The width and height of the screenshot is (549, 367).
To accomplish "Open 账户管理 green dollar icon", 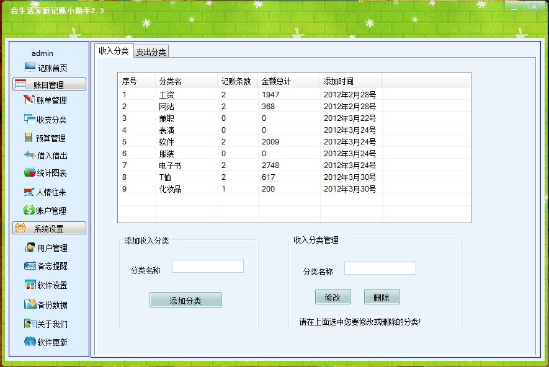I will [x=29, y=210].
